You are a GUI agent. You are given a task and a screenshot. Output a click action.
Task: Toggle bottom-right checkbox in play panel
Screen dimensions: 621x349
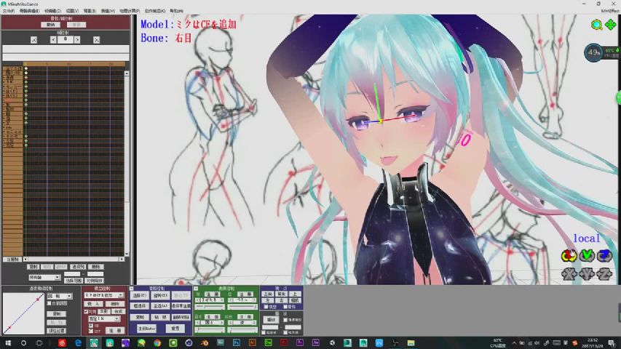click(285, 332)
